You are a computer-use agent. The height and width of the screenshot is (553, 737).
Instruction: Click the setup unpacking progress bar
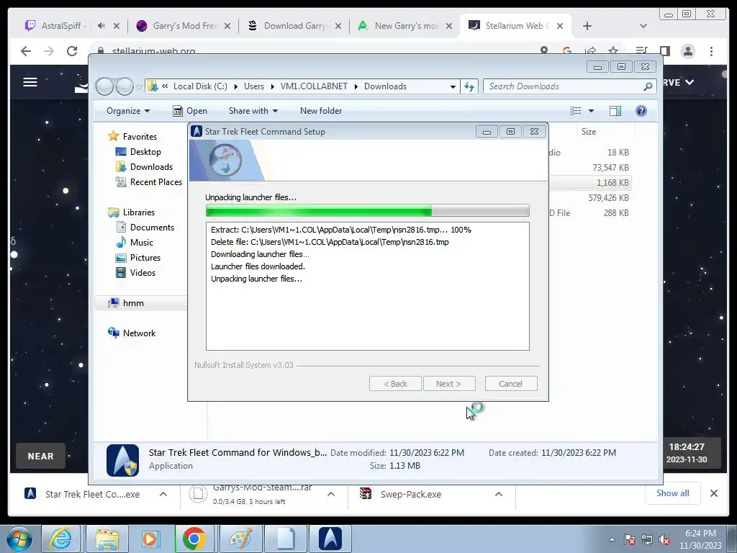368,211
